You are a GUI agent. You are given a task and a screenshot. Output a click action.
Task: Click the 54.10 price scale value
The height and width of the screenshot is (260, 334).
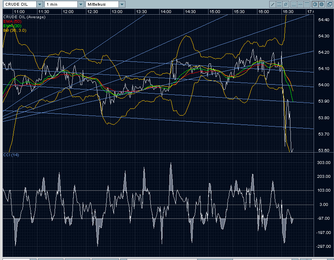[323, 69]
